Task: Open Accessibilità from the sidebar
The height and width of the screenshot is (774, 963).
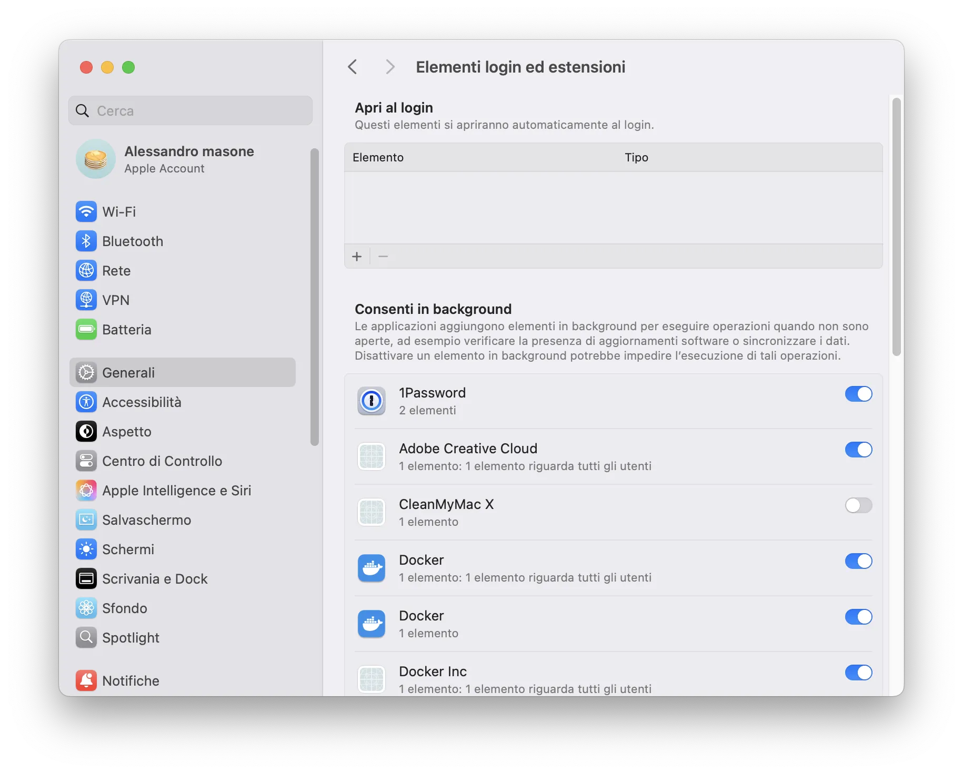Action: click(x=142, y=402)
